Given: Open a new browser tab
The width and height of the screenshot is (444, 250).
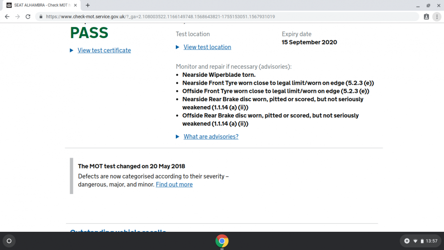Looking at the screenshot, I should (x=87, y=5).
